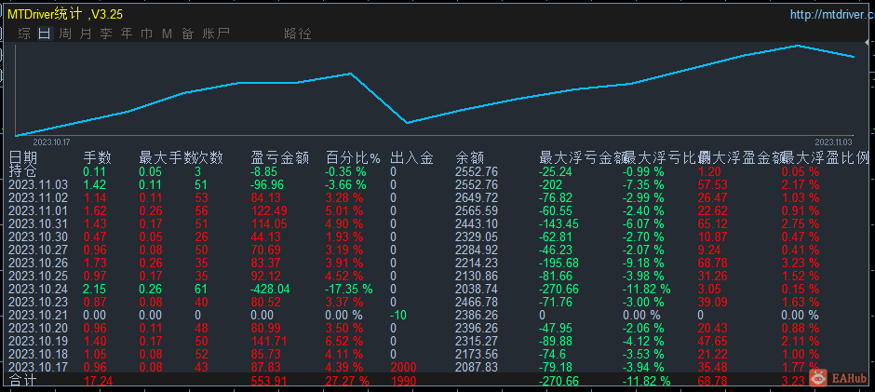The width and height of the screenshot is (875, 392).
Task: Select the 2023.10.18 date row
Action: pos(38,354)
